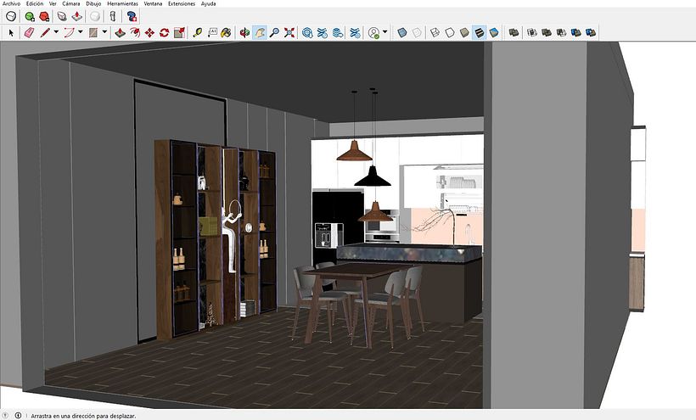Click the Outer Shell solid tool
Screen dimensions: 696x420
[x=514, y=32]
